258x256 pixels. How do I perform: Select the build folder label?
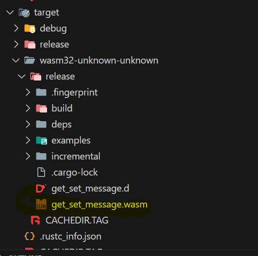coord(62,108)
